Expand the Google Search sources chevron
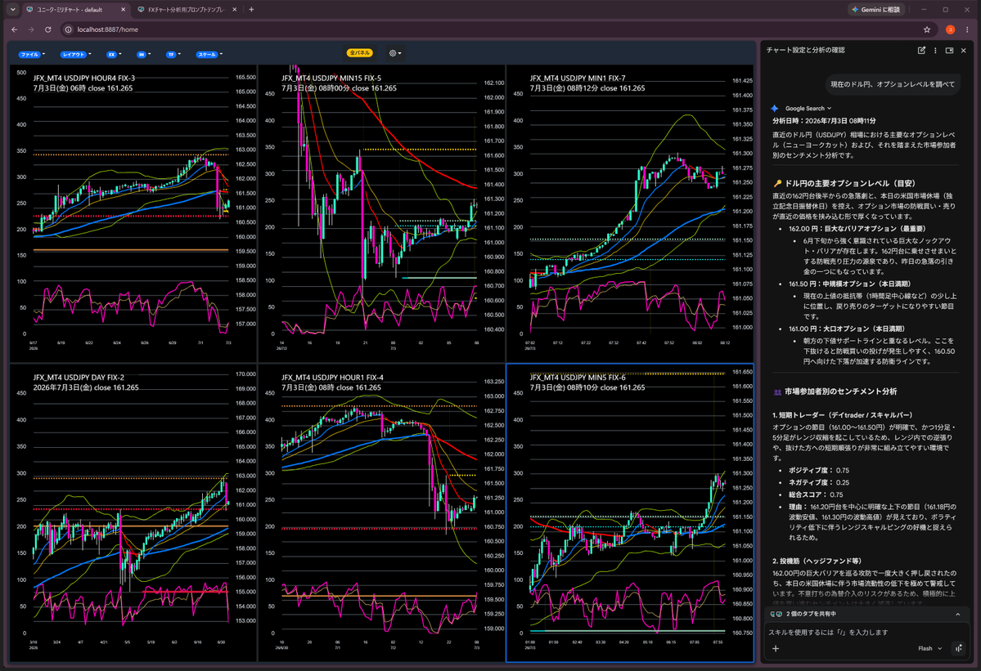 coord(830,109)
